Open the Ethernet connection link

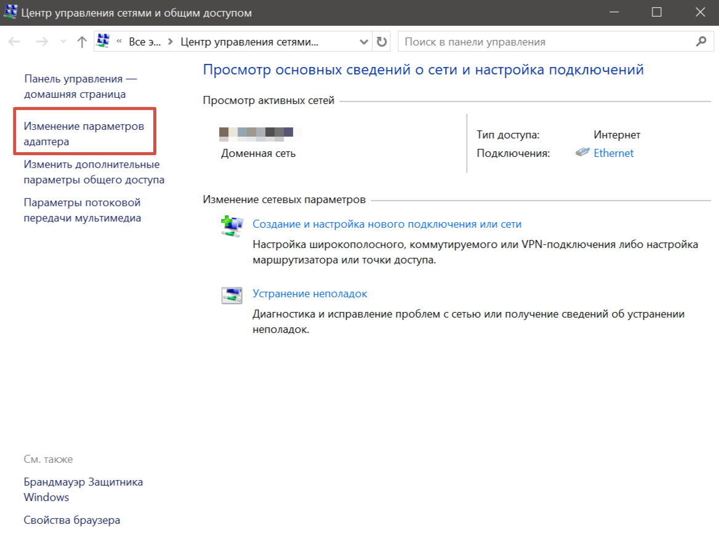point(613,153)
